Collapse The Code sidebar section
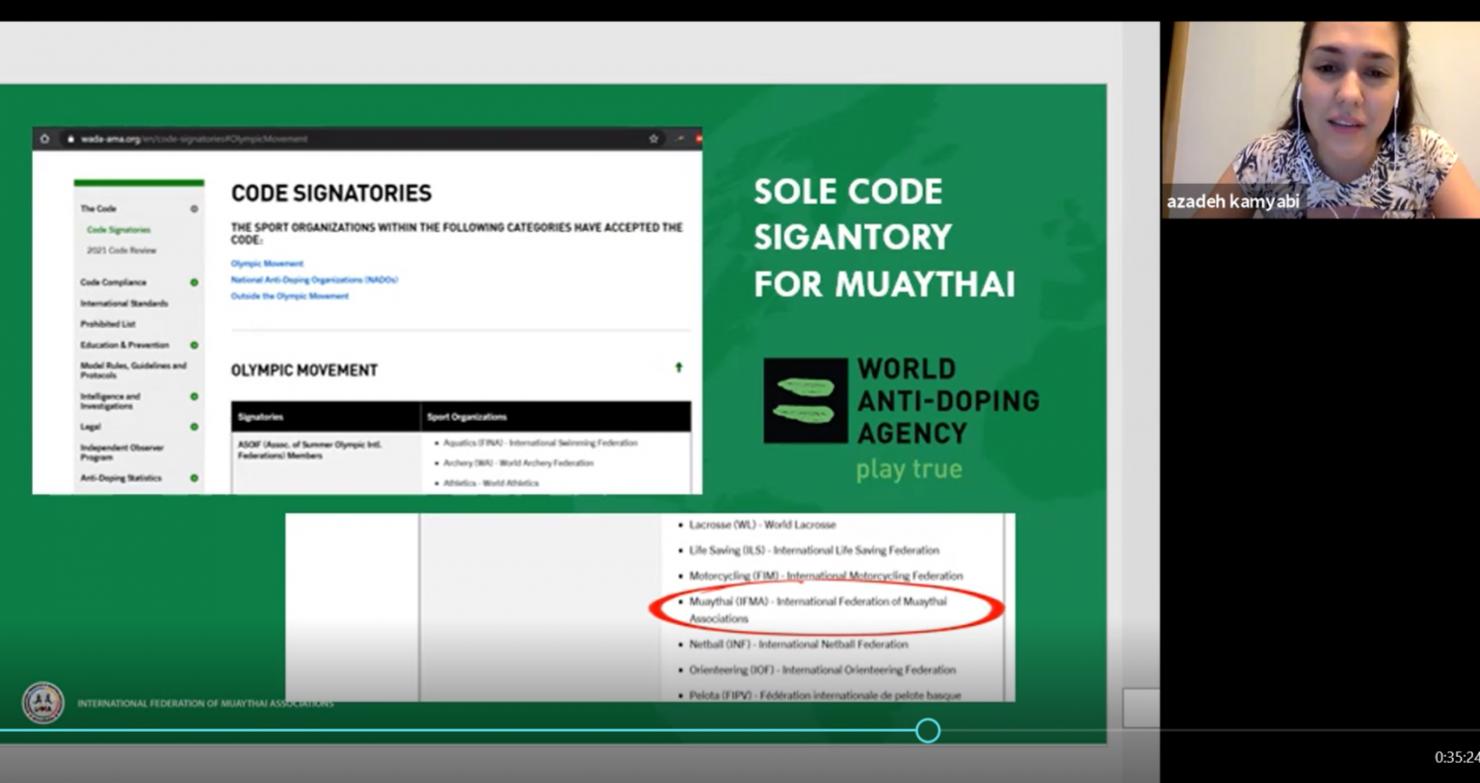 tap(194, 209)
